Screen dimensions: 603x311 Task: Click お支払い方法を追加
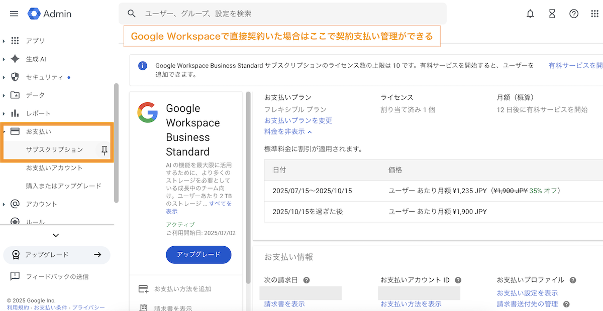click(183, 289)
